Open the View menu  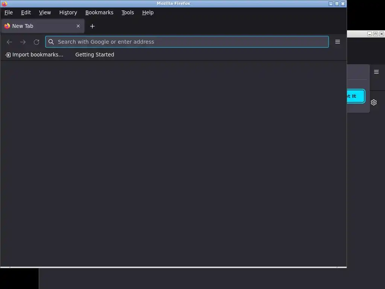[45, 12]
